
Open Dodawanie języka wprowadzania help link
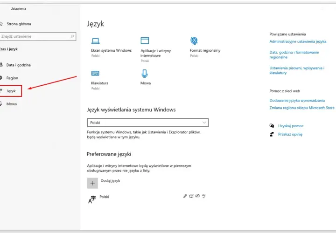point(297,100)
